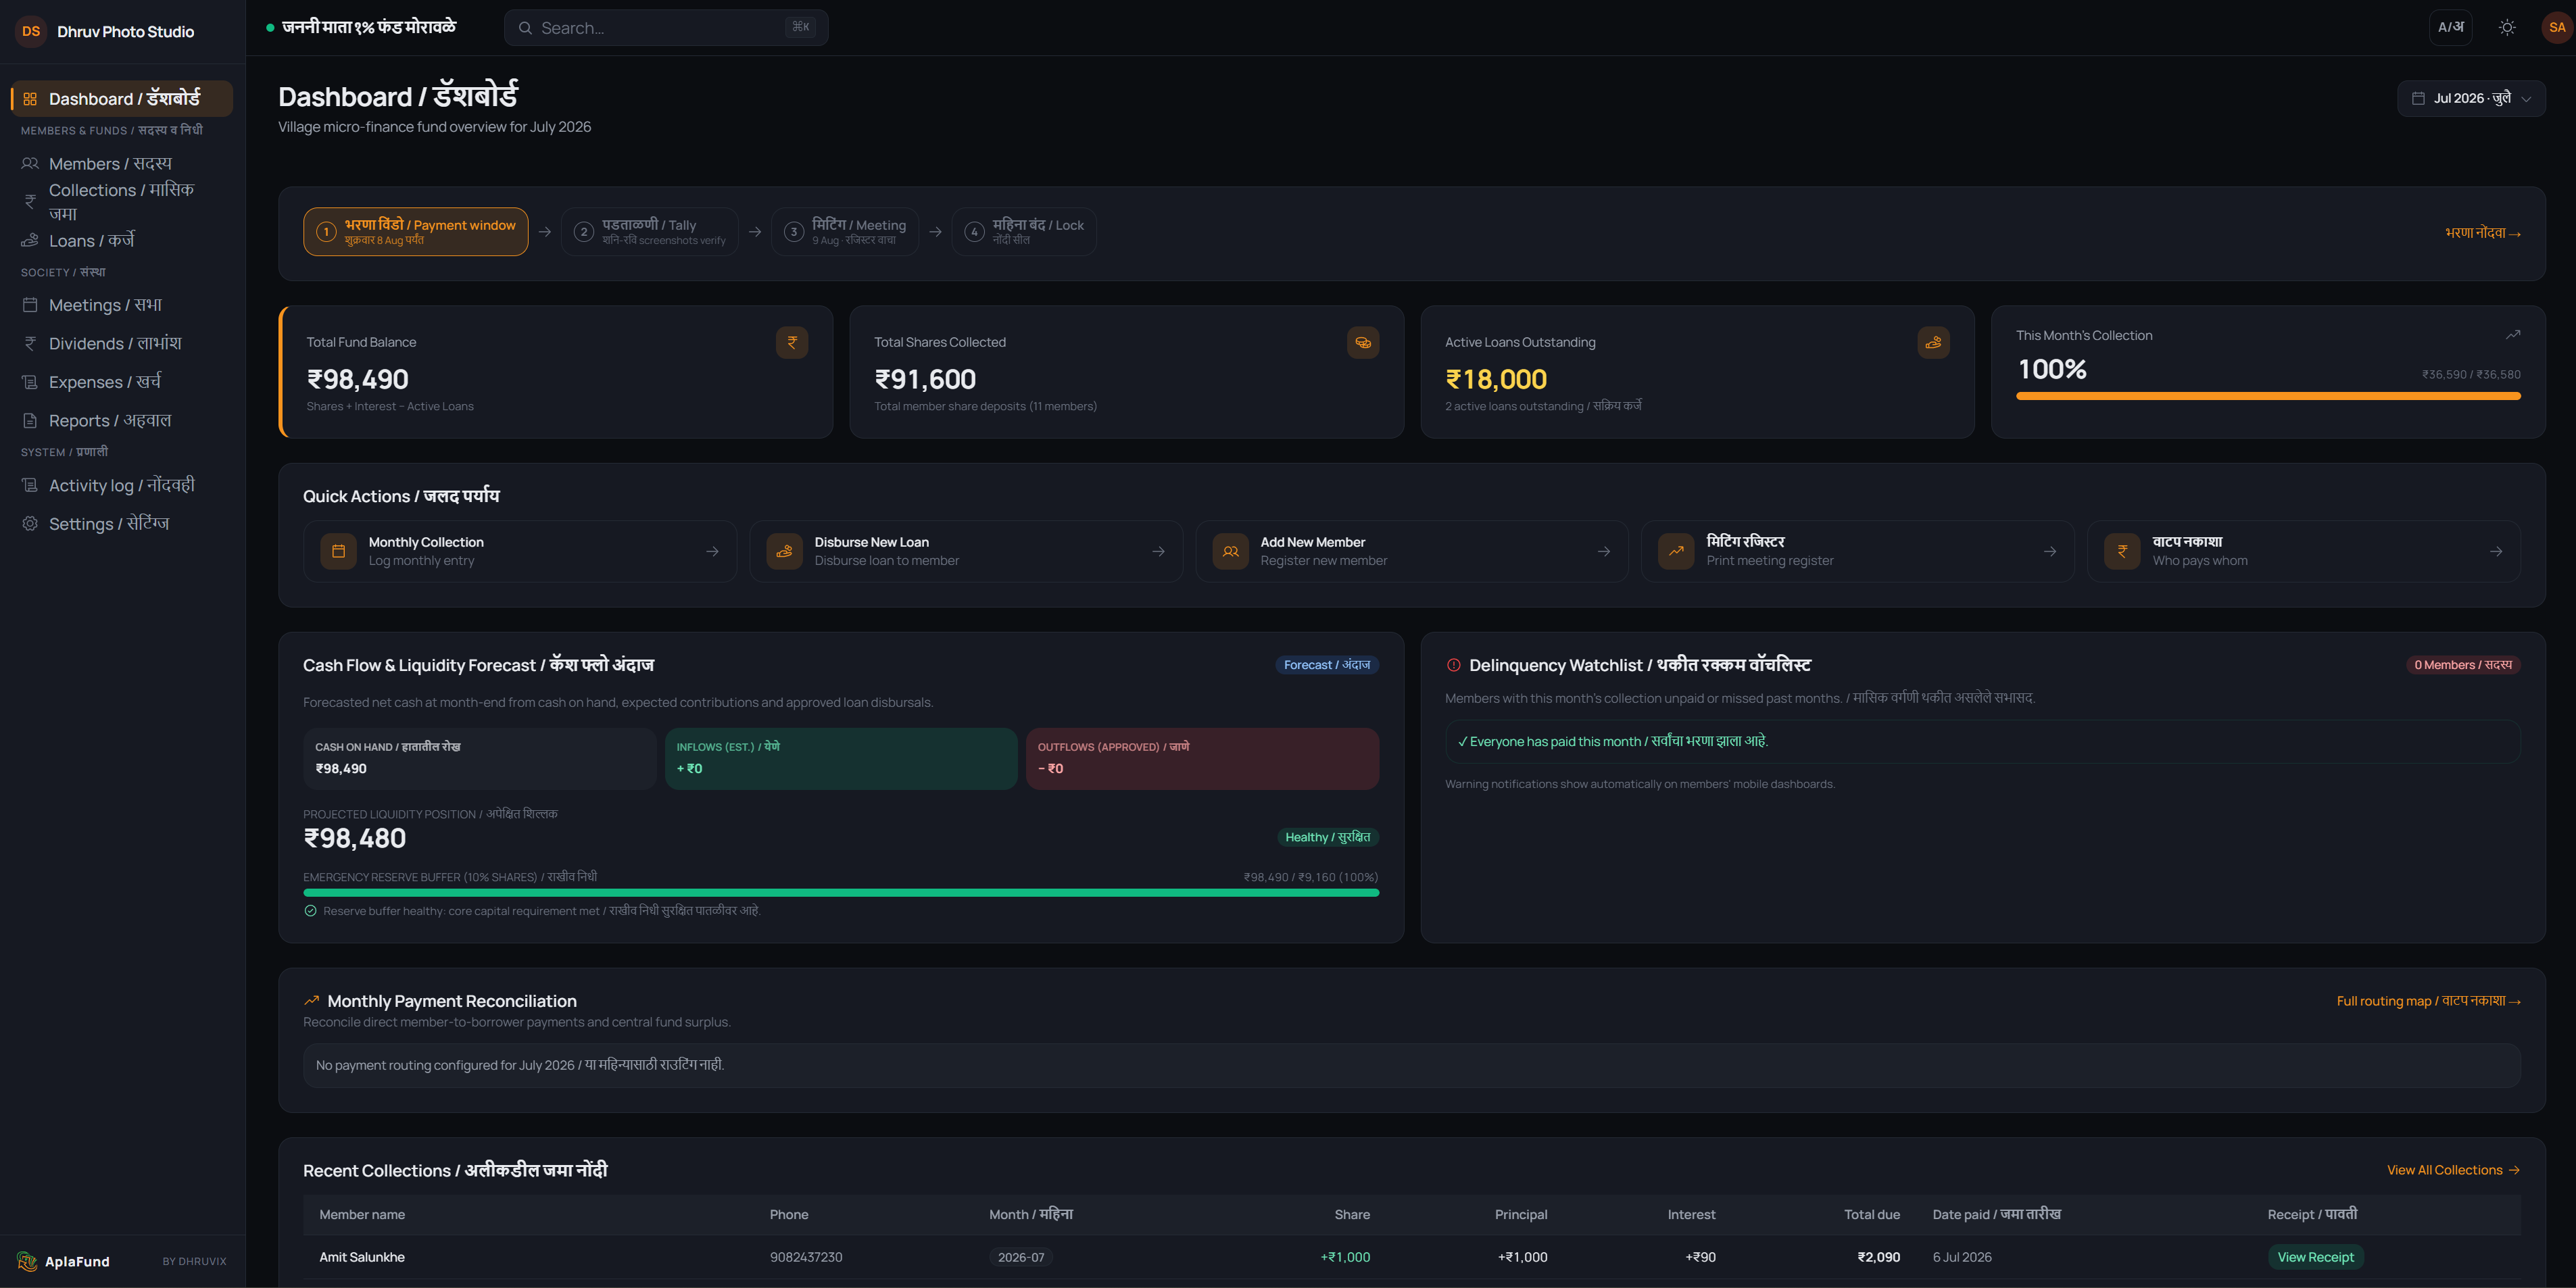Open Settings / सेटिंग्ज
This screenshot has width=2576, height=1288.
tap(122, 524)
